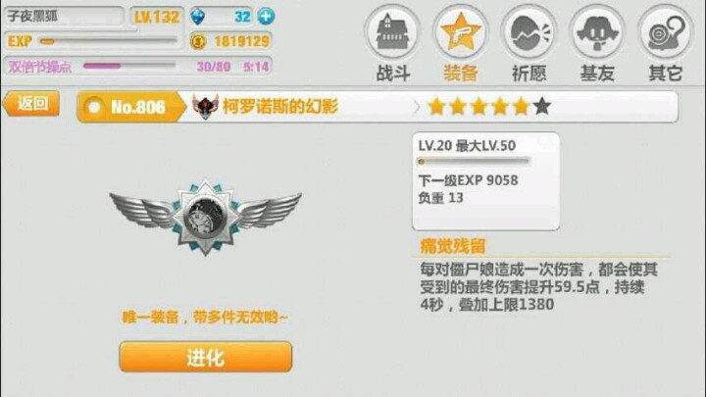Image resolution: width=706 pixels, height=397 pixels.
Task: Click the blue diamond currency icon
Action: 197,17
